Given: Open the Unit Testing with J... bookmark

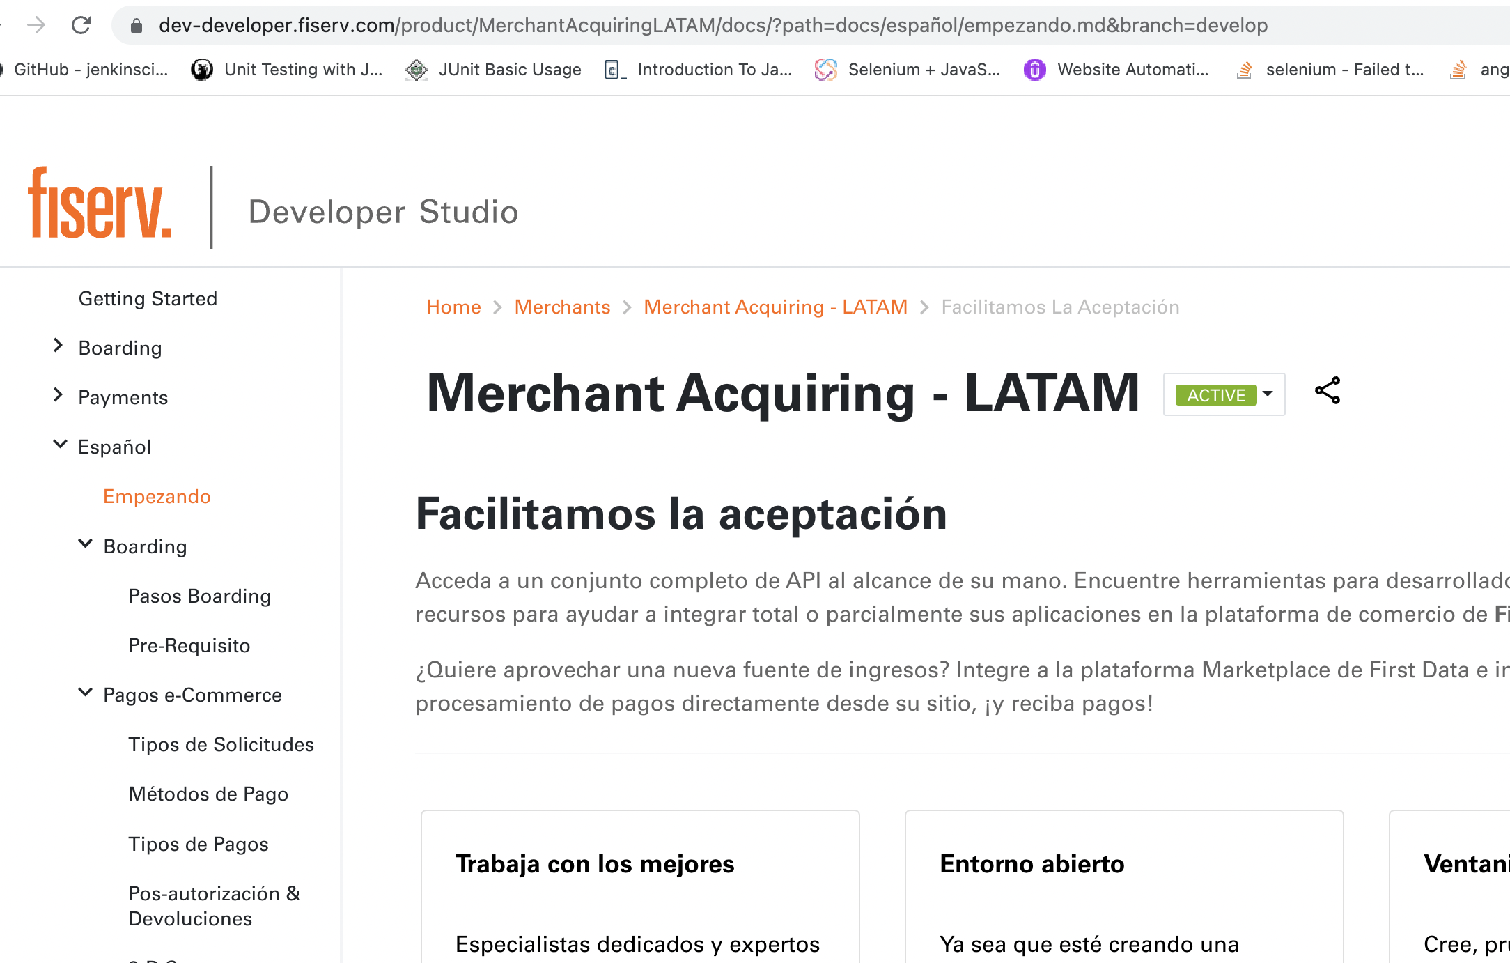Looking at the screenshot, I should pyautogui.click(x=287, y=70).
